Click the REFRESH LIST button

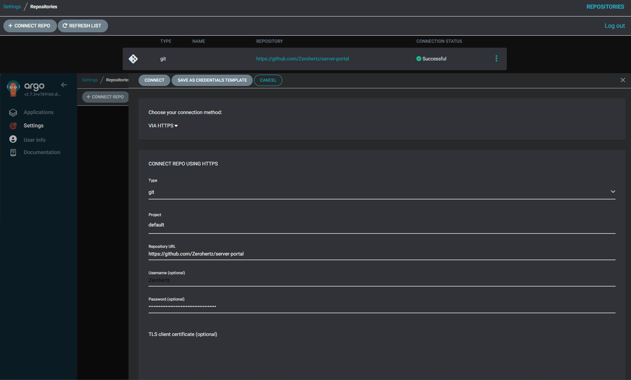coord(83,26)
